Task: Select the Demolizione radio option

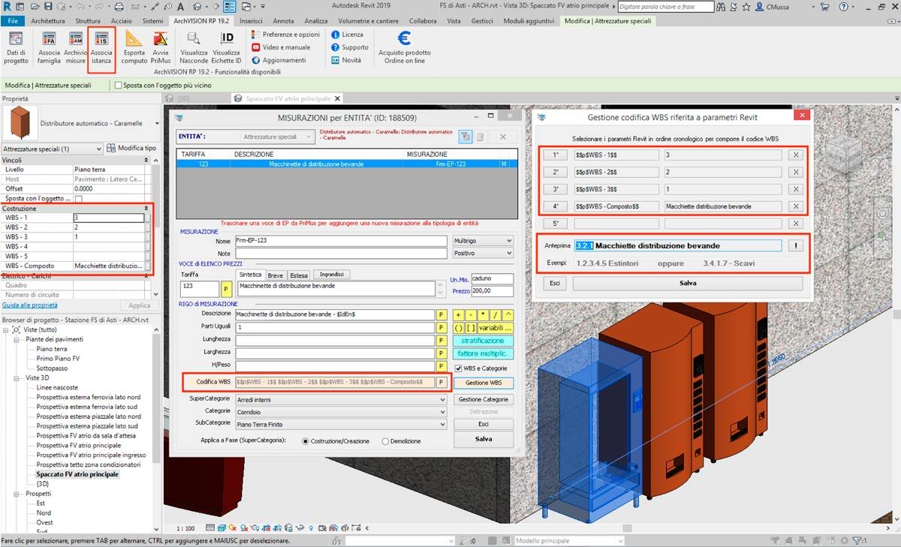Action: pos(386,441)
